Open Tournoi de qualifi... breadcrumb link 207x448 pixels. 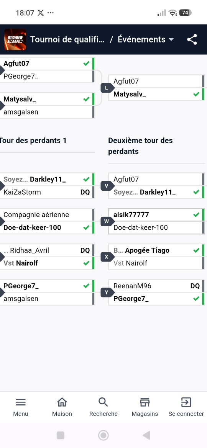tap(67, 39)
